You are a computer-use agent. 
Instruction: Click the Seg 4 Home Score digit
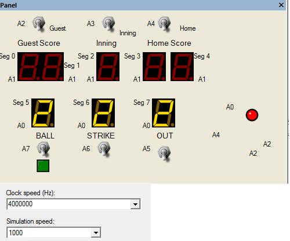pos(182,67)
